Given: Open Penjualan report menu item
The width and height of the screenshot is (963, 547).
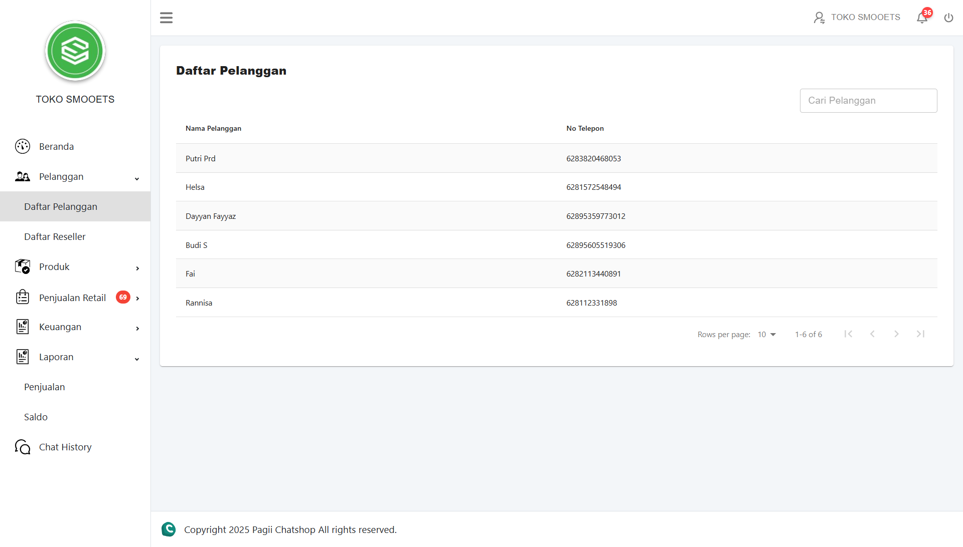Looking at the screenshot, I should [44, 387].
